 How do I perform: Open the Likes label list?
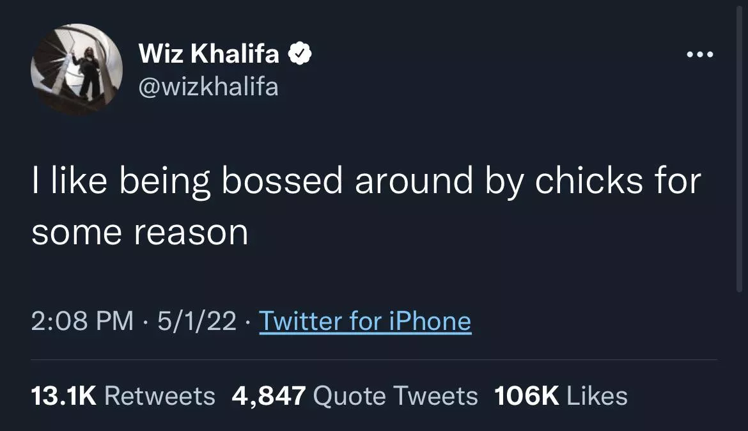pos(597,396)
